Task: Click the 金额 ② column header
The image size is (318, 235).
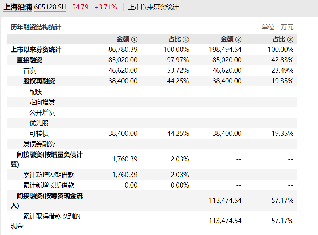Action: click(x=231, y=39)
